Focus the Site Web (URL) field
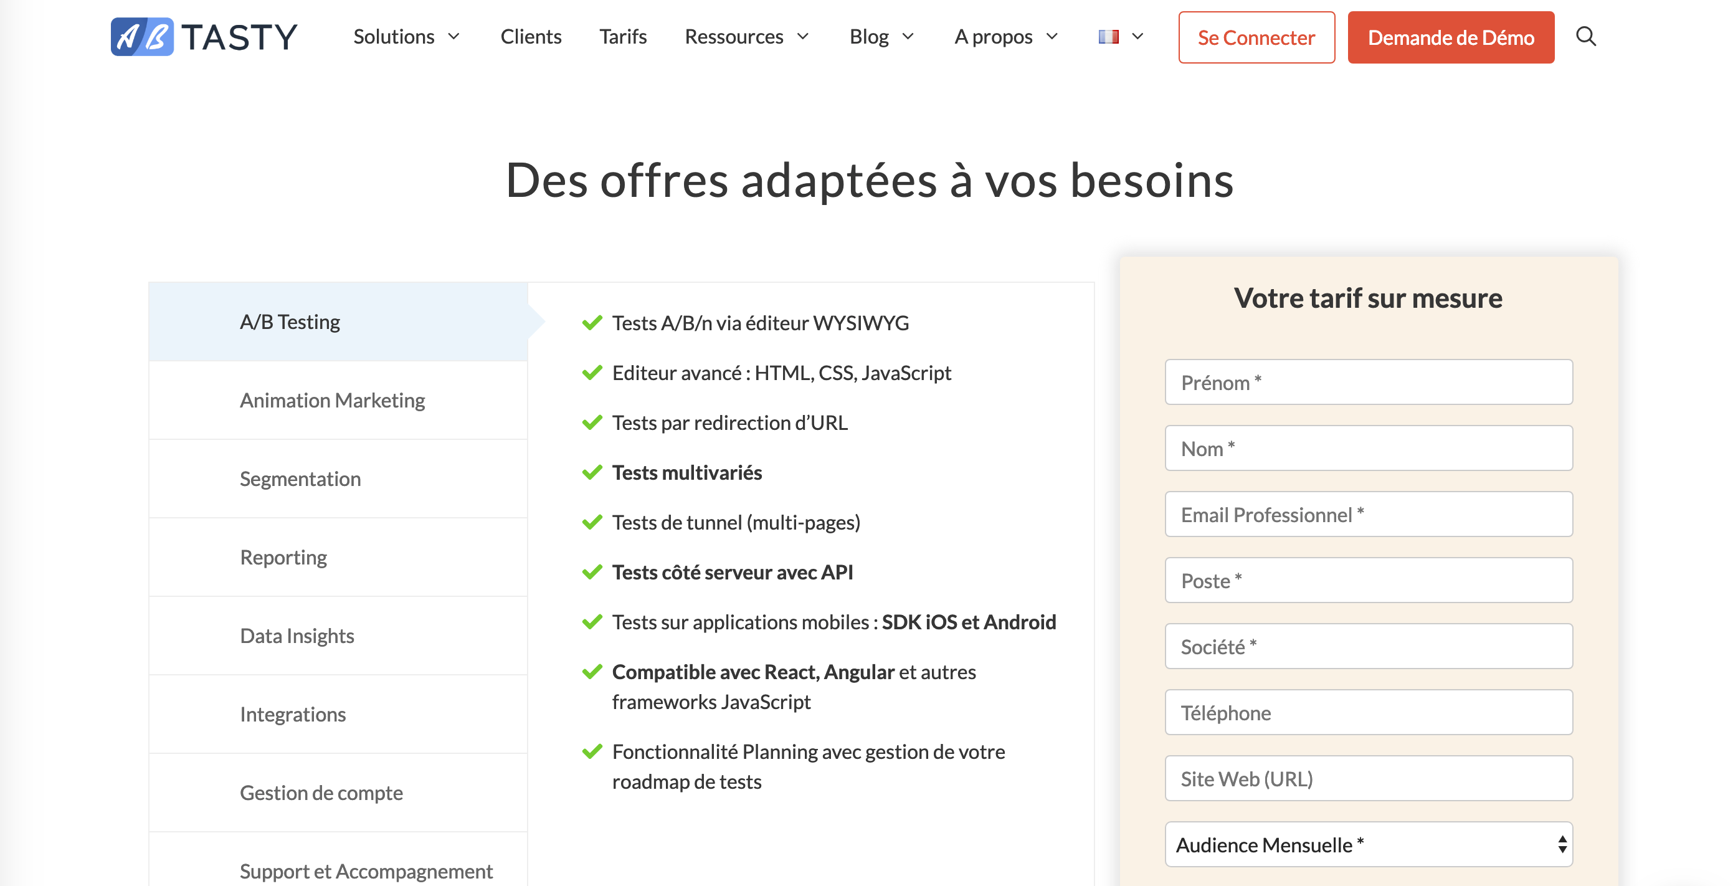The image size is (1733, 886). click(x=1369, y=778)
